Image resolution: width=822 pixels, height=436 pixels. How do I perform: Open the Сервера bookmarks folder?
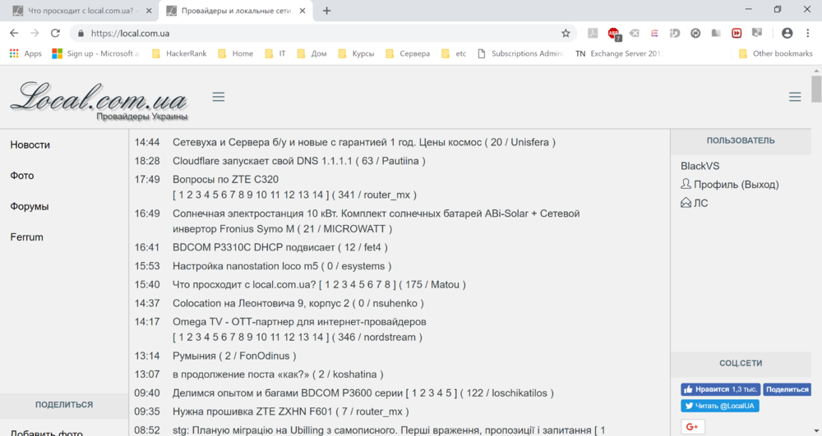point(407,53)
